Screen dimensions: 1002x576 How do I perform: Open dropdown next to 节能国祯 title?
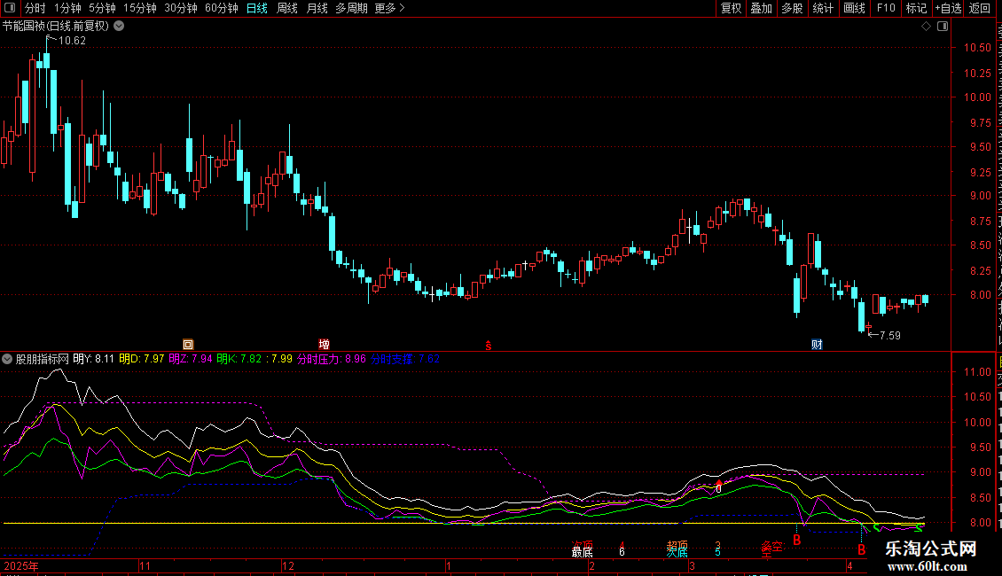tap(119, 27)
